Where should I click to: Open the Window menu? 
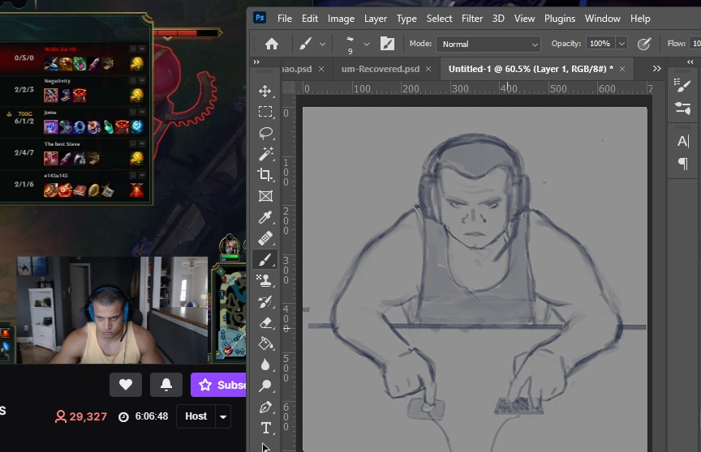tap(602, 19)
